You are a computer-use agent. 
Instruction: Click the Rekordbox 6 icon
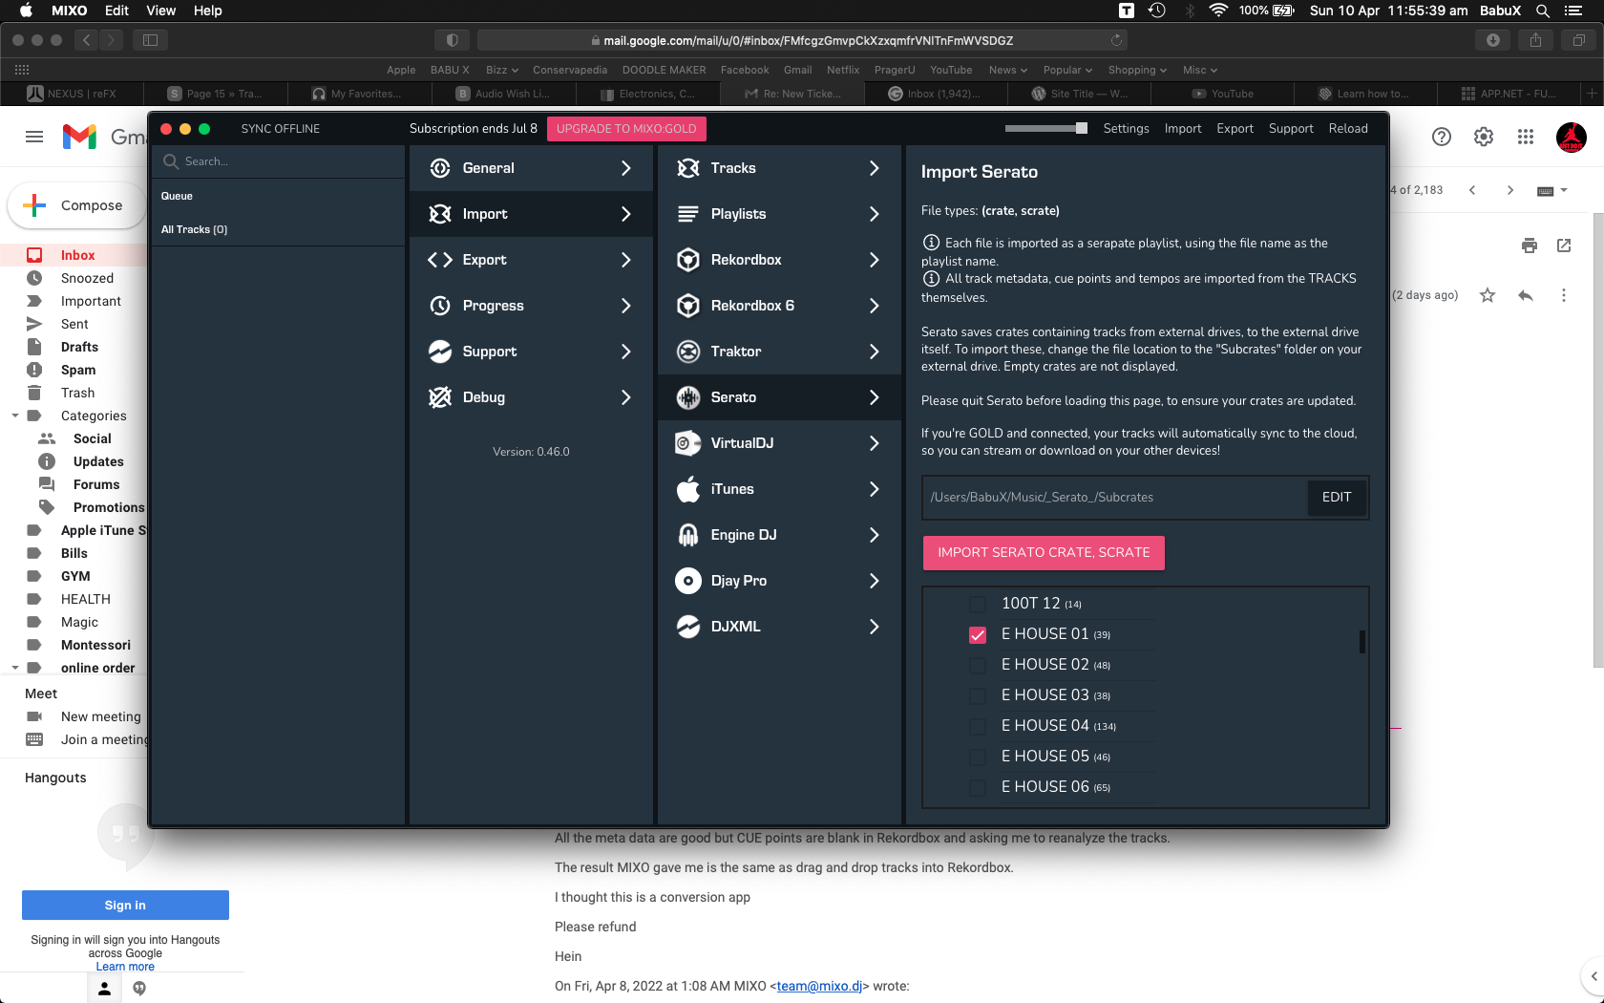point(687,306)
